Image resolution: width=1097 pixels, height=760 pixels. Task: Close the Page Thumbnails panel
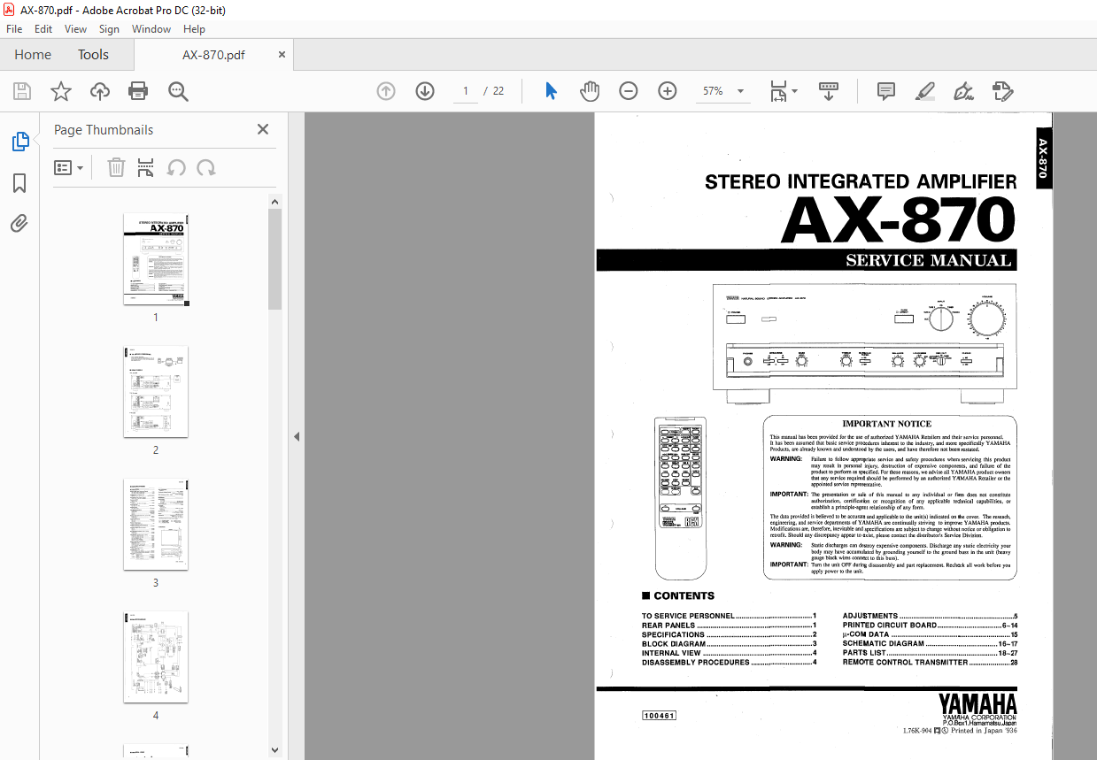pyautogui.click(x=263, y=129)
